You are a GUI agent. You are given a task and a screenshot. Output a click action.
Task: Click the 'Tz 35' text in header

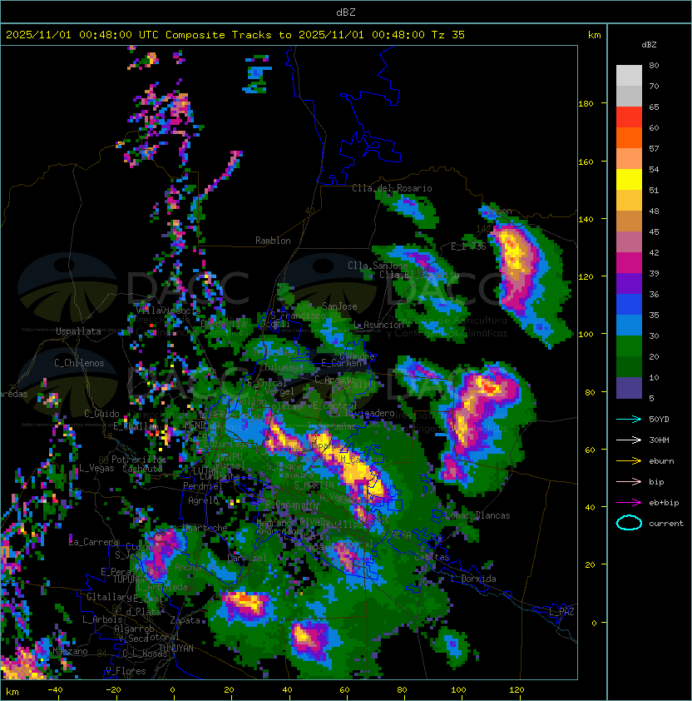[x=448, y=35]
